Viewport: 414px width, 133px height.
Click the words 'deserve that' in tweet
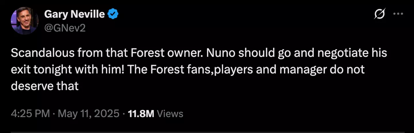(45, 86)
